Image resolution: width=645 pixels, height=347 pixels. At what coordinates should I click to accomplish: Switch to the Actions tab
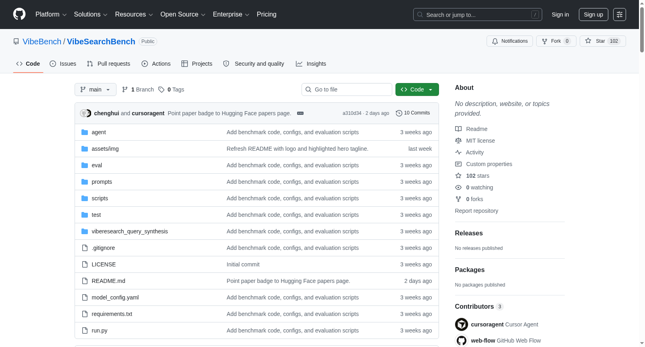click(156, 64)
